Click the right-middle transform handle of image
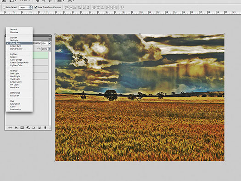The width and height of the screenshot is (241, 181). click(224, 97)
